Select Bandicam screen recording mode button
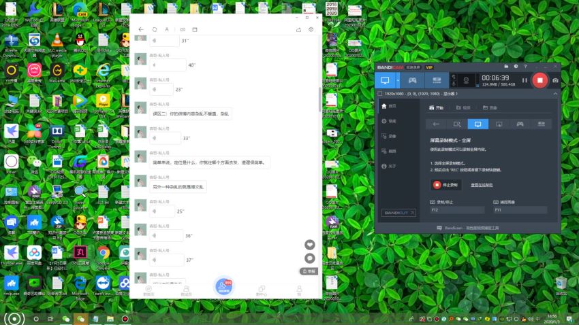This screenshot has width=579, height=325. [385, 80]
